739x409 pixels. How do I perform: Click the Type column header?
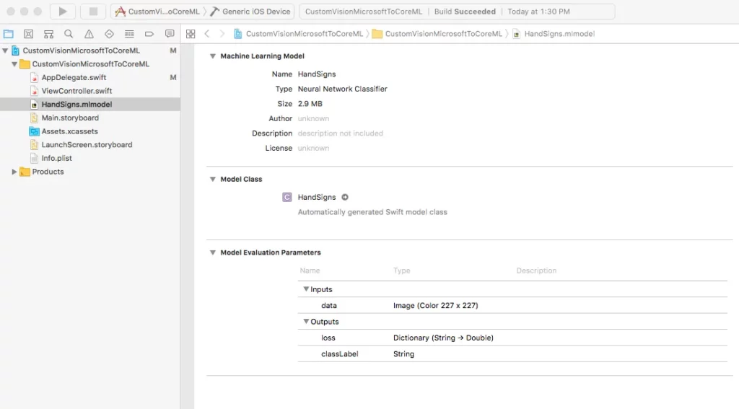[401, 271]
